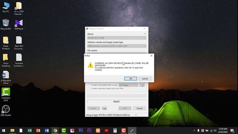Open red Camtasia recorder taskbar icon
This screenshot has width=238, height=134.
tap(123, 131)
